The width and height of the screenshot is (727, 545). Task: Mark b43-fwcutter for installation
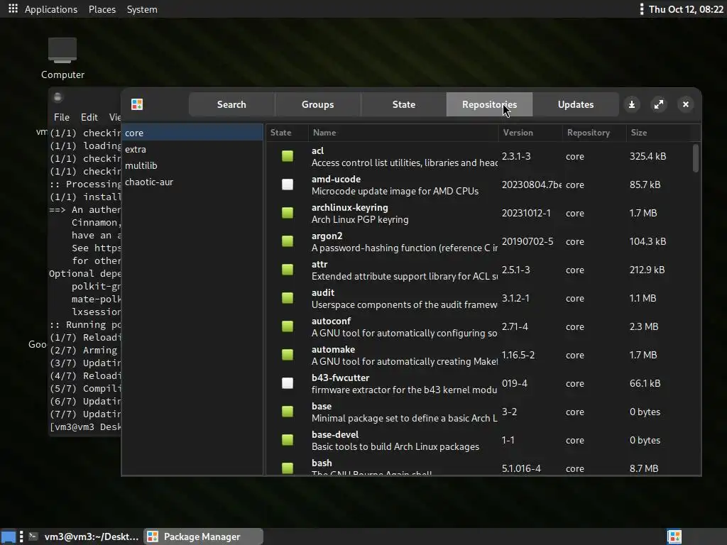tap(288, 383)
